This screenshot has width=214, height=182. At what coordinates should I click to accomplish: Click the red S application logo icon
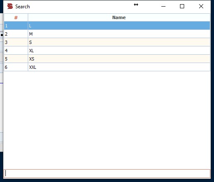pyautogui.click(x=10, y=6)
